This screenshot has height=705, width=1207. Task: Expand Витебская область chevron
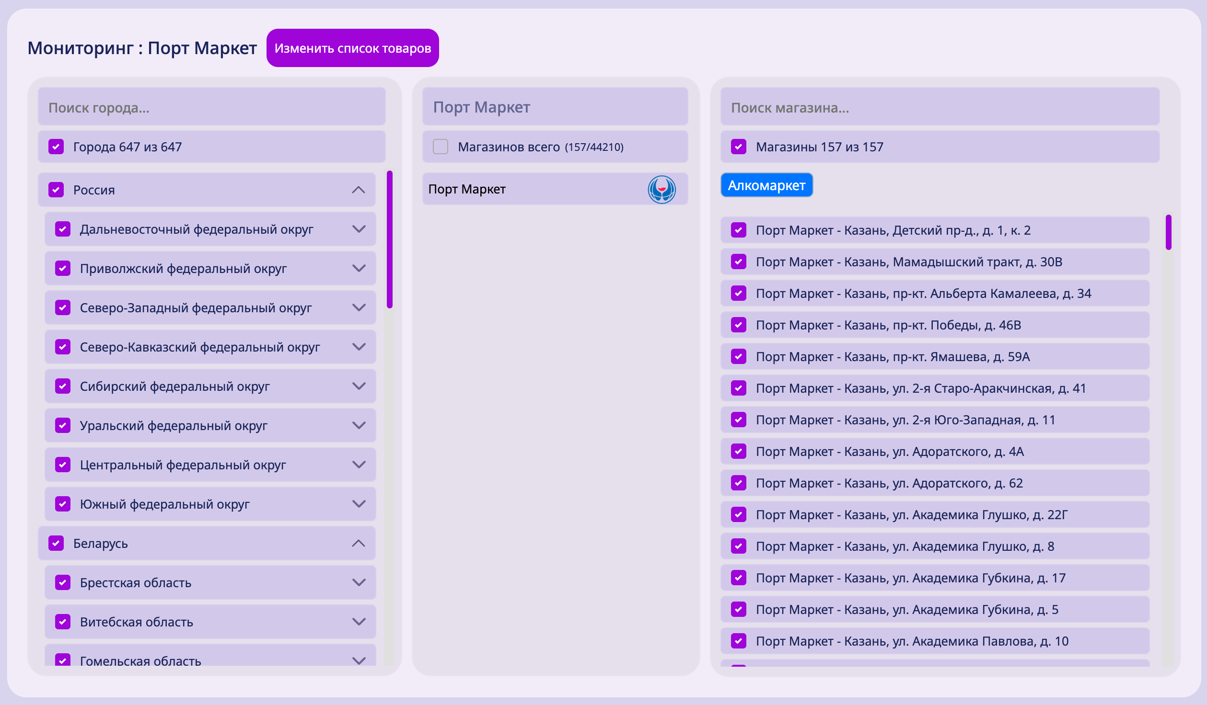coord(359,622)
